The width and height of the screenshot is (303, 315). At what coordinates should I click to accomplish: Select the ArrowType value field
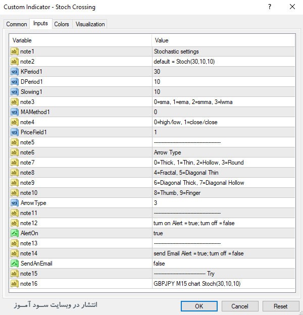pos(222,203)
